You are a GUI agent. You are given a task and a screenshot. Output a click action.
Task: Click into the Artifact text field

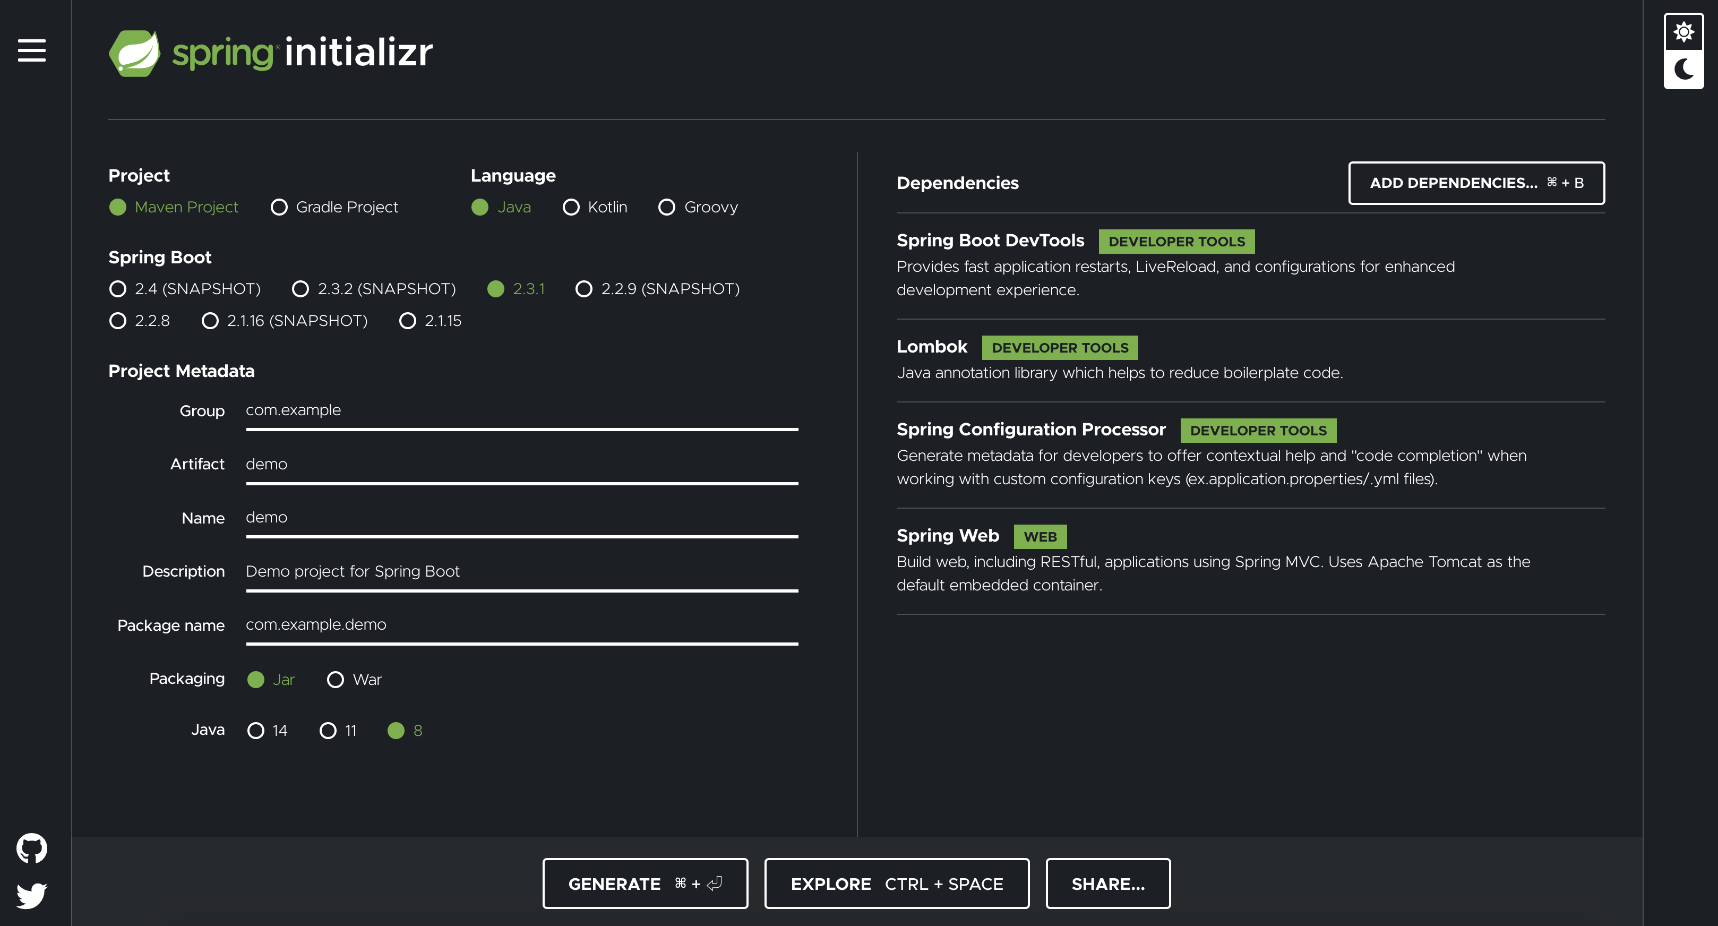[521, 465]
